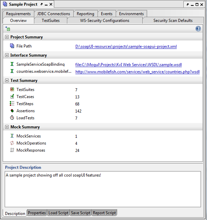This screenshot has height=220, width=207.
Task: Click the MockOperations arrows icon
Action: click(12, 143)
